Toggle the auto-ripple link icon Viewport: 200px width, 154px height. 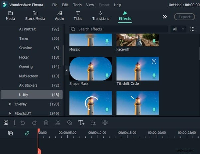pos(27,133)
